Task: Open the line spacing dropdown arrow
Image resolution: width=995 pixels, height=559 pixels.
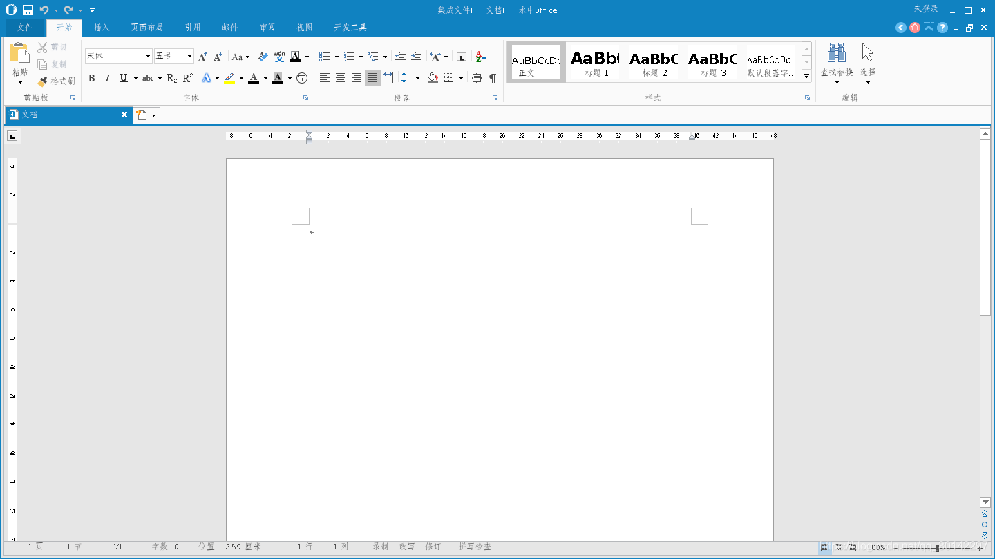Action: click(417, 78)
